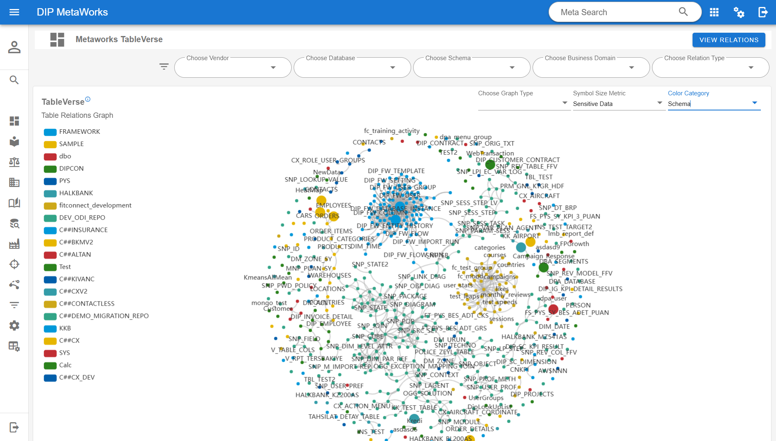776x441 pixels.
Task: Click the large red PERSON graph node
Action: coord(553,309)
